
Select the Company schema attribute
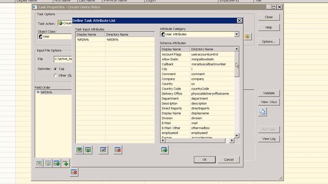point(197,79)
